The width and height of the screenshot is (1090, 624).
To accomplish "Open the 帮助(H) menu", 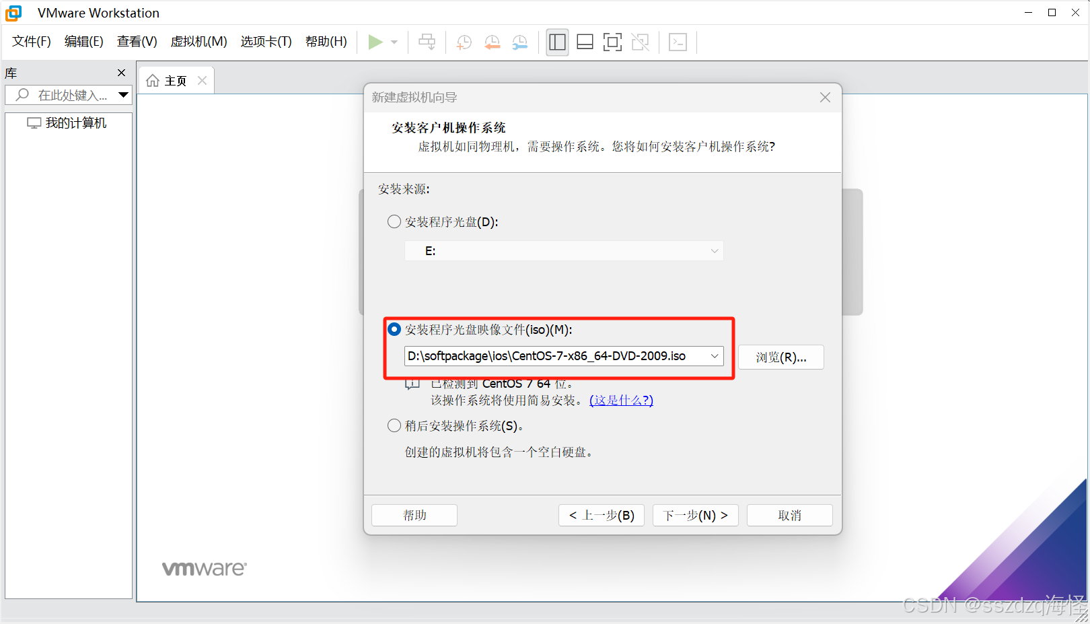I will pos(326,42).
